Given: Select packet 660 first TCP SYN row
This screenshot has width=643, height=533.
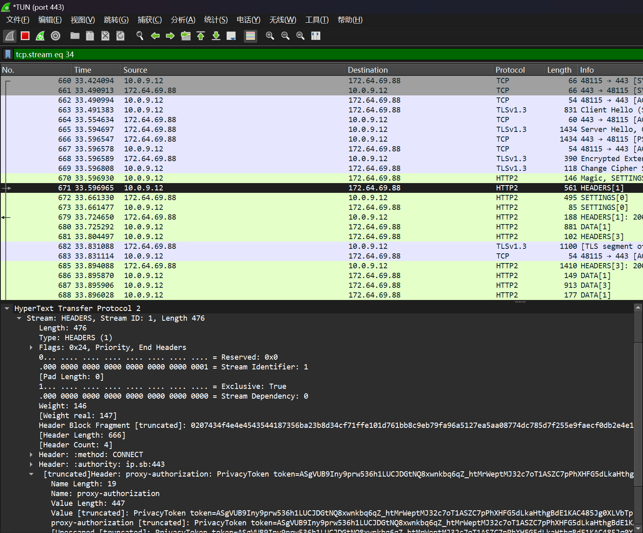Looking at the screenshot, I should [x=321, y=81].
